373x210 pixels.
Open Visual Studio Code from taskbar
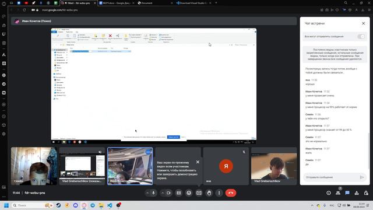coord(110,205)
